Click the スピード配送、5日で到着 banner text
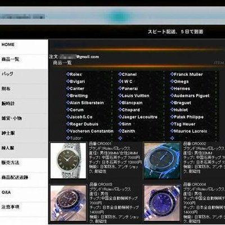Image resolution: width=225 pixels, height=225 pixels. (175, 31)
